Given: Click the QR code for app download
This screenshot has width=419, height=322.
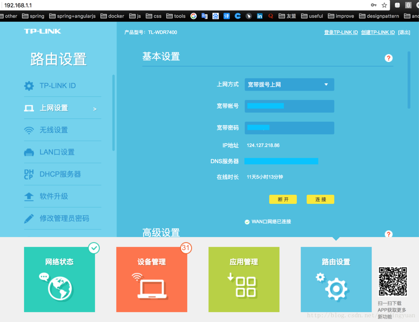Looking at the screenshot, I should click(393, 281).
